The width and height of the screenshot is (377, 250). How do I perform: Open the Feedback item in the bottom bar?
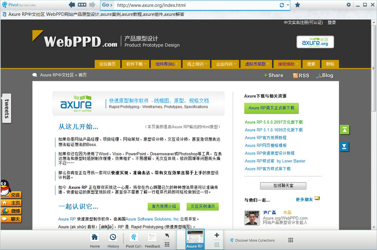[152, 240]
